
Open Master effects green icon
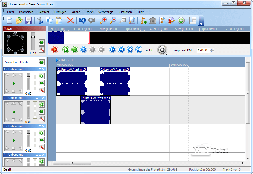(42, 42)
